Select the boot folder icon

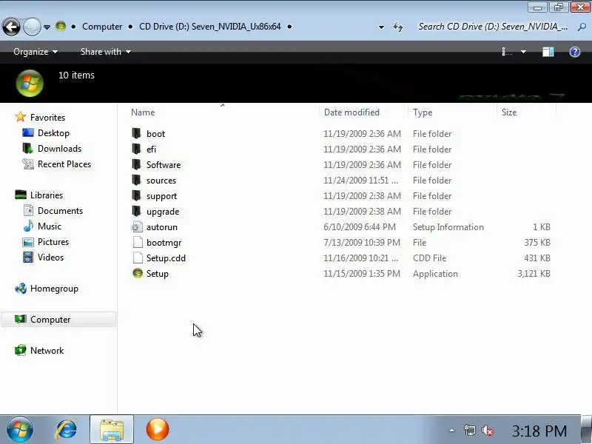pyautogui.click(x=137, y=133)
